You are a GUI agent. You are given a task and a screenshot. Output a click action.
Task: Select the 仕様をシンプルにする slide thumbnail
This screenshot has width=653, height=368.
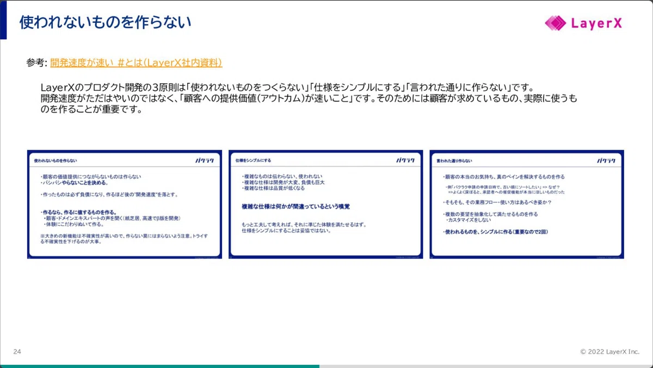point(325,204)
